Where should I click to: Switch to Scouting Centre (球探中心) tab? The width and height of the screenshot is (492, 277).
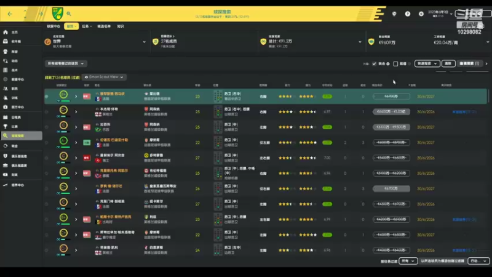(x=54, y=26)
